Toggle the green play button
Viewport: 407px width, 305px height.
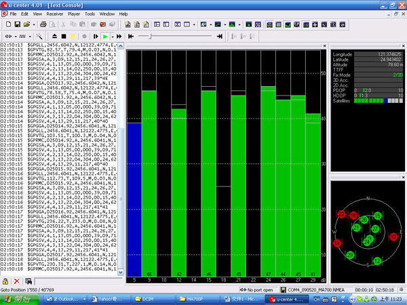[x=105, y=37]
